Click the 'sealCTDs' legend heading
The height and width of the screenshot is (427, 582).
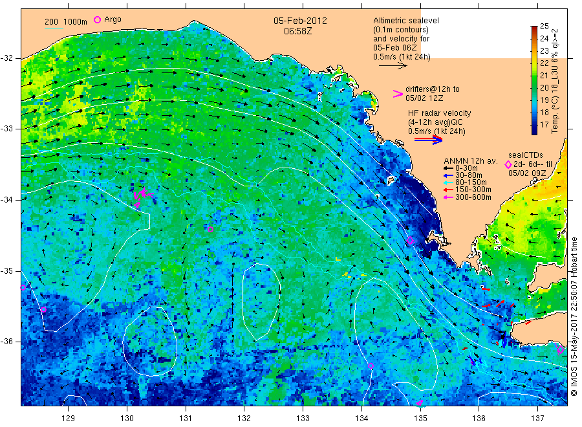click(x=526, y=155)
